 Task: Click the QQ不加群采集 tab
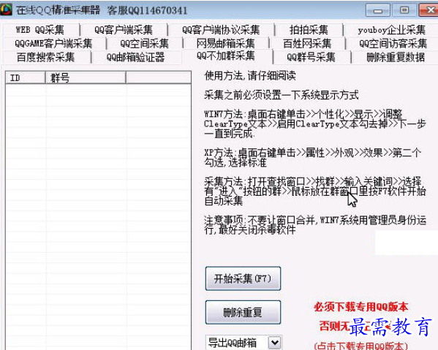(x=226, y=56)
